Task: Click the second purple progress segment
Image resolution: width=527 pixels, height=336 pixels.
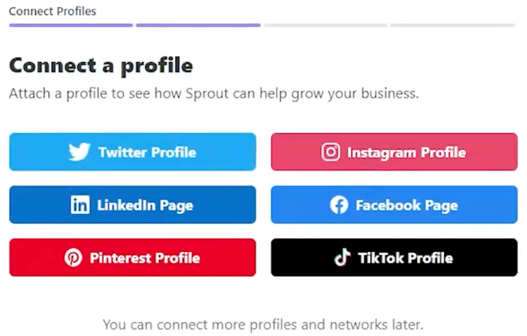Action: tap(198, 24)
